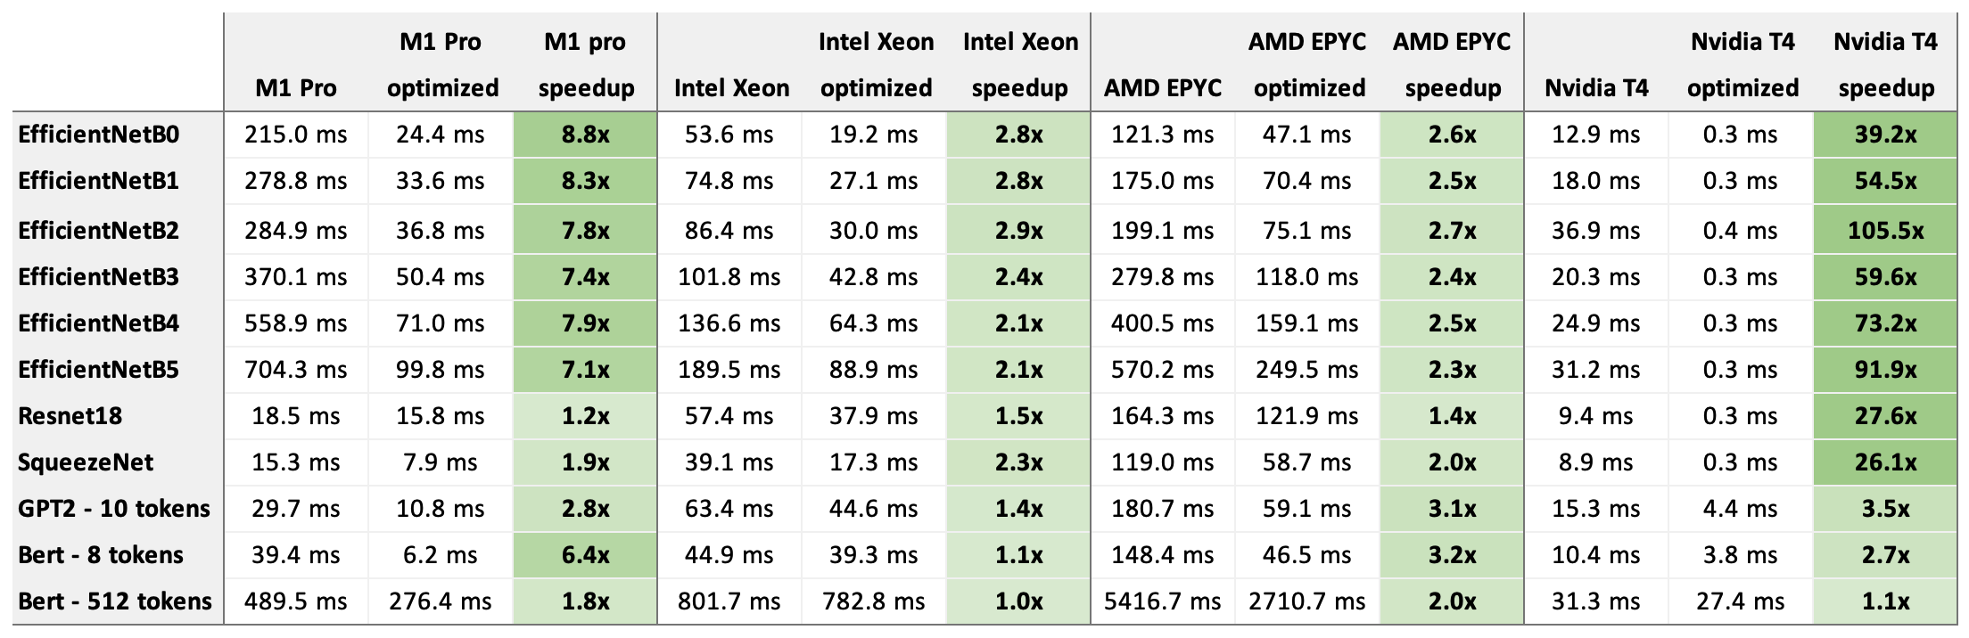The image size is (1969, 638).
Task: Select the 91.9x Nvidia T4 speedup cell
Action: [x=1886, y=370]
